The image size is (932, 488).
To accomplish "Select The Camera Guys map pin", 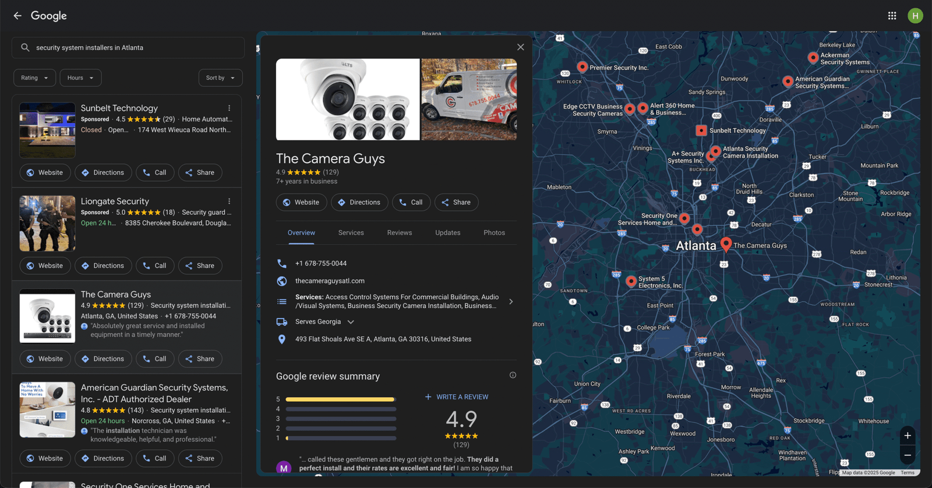I will click(x=726, y=245).
